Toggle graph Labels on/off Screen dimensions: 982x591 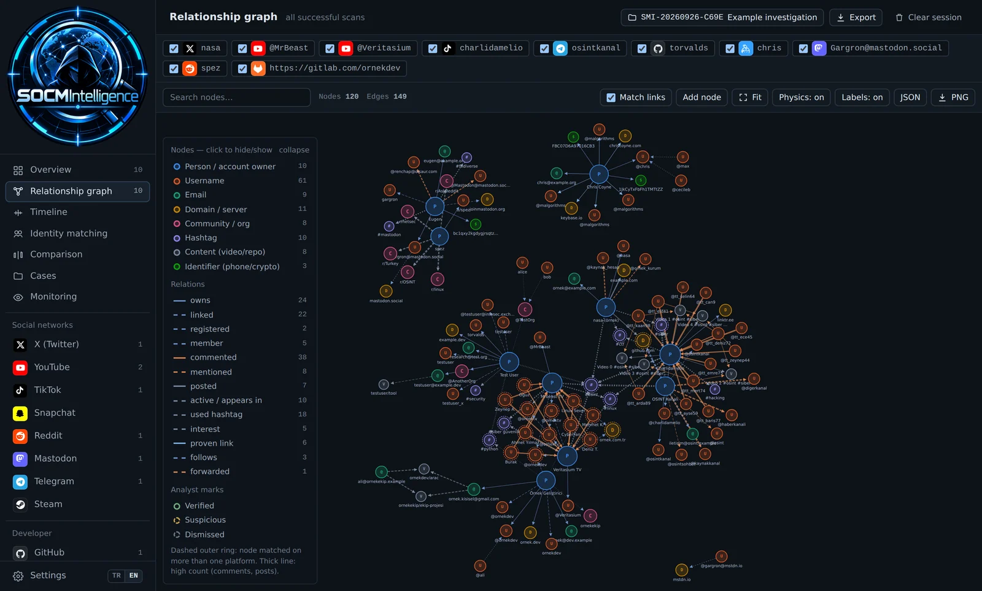click(x=862, y=97)
